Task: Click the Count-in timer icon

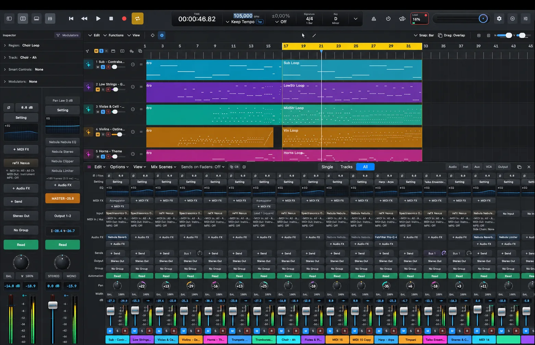Action: pos(388,18)
